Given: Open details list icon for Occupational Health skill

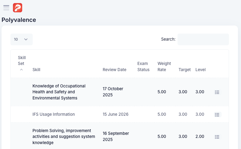Looking at the screenshot, I should tap(217, 92).
